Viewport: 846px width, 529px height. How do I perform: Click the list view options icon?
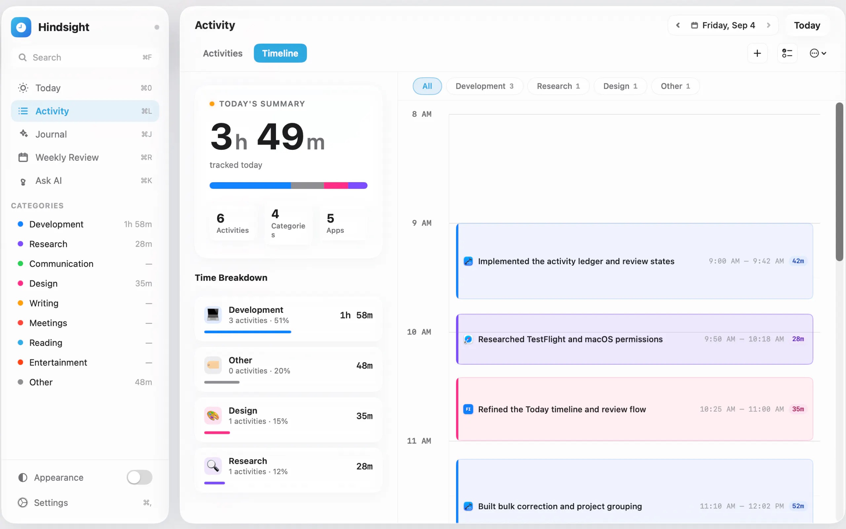[x=787, y=53]
